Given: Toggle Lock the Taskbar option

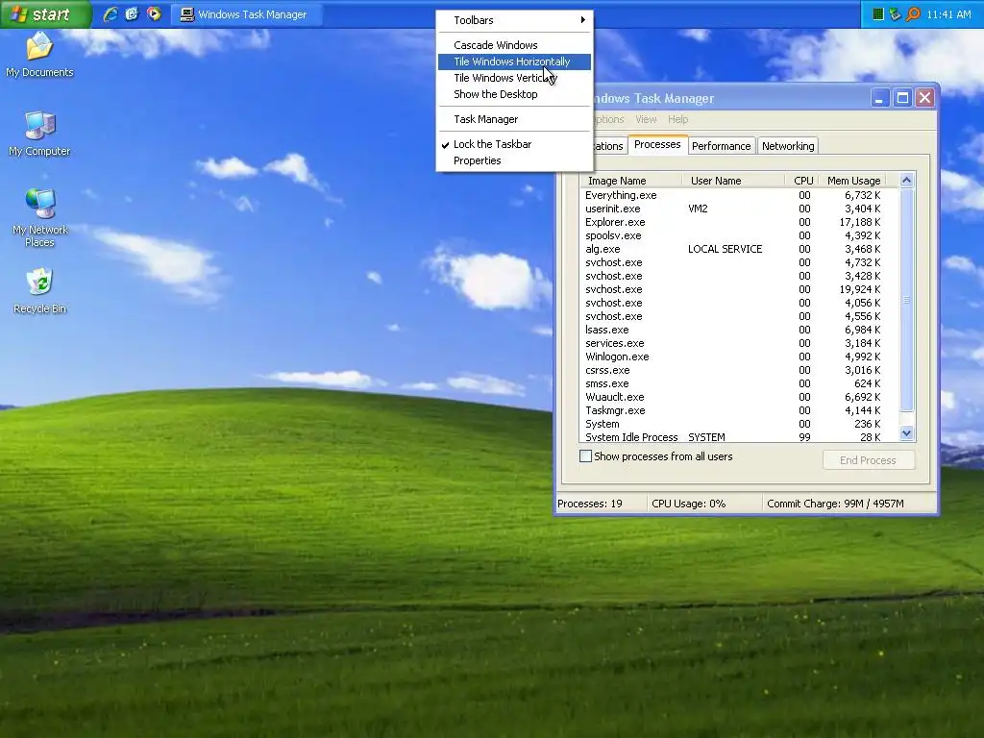Looking at the screenshot, I should coord(514,144).
